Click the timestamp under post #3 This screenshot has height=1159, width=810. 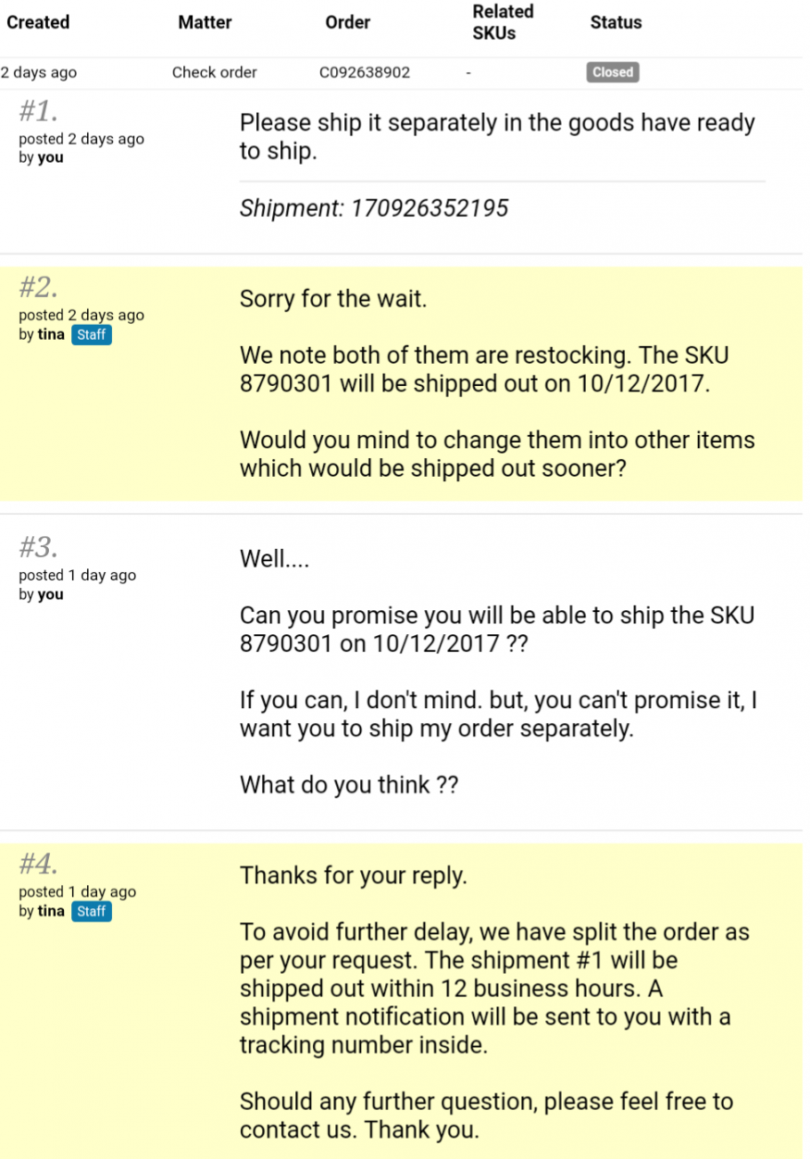(x=77, y=576)
